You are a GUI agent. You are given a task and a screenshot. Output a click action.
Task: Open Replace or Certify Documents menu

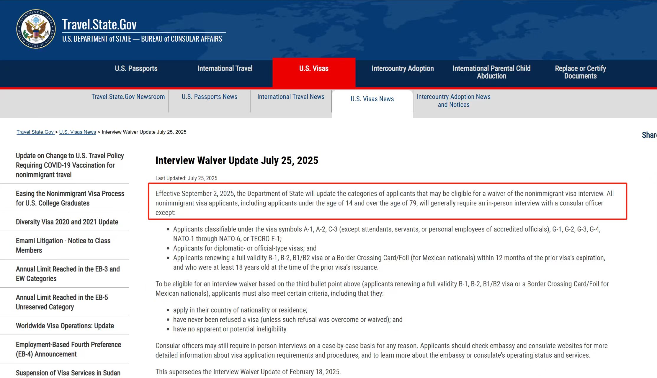[x=580, y=72]
